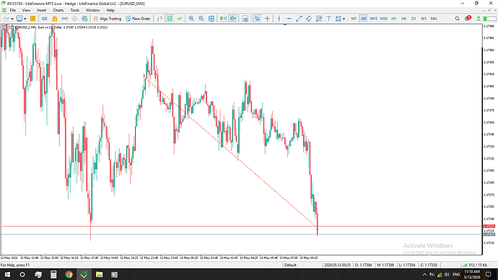Select the cursor arrow tool
Viewport: 498px width, 280px height.
(257, 19)
